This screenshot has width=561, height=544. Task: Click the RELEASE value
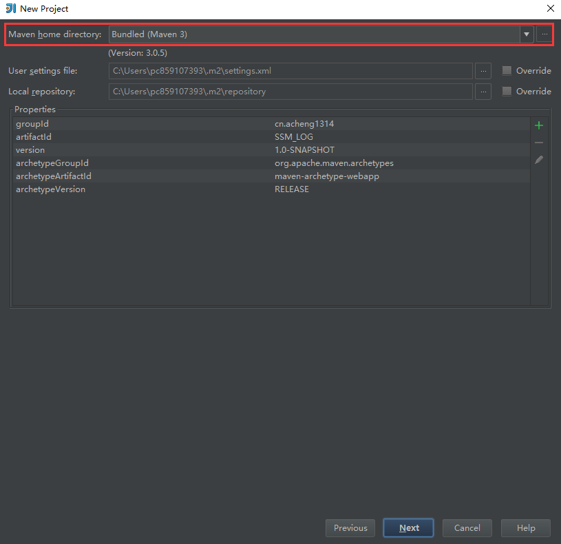[292, 189]
